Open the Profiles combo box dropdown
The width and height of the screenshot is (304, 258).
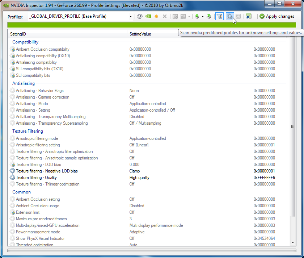(x=131, y=17)
